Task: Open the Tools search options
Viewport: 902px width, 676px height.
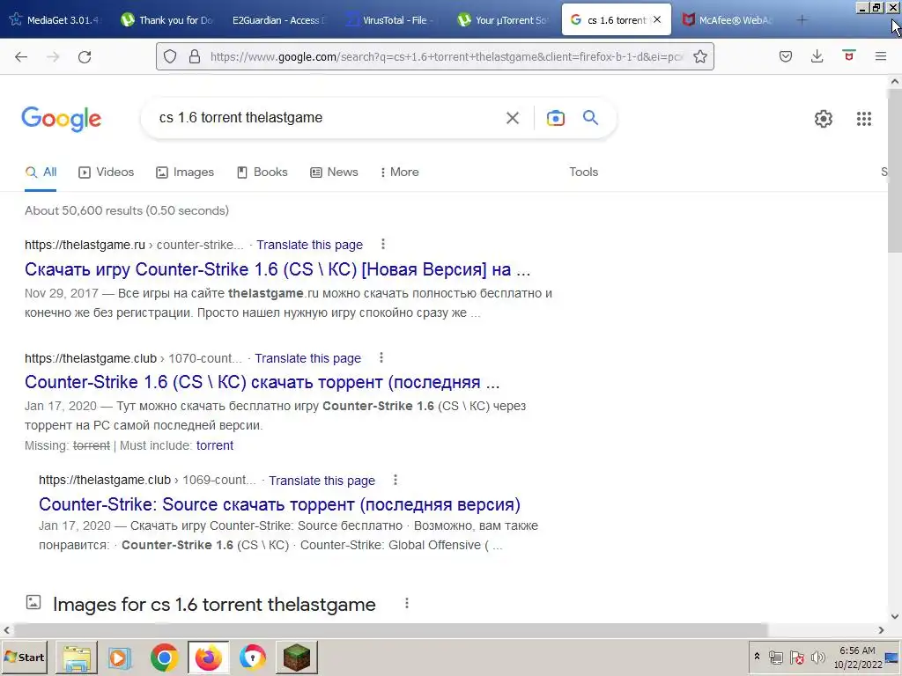Action: [583, 172]
